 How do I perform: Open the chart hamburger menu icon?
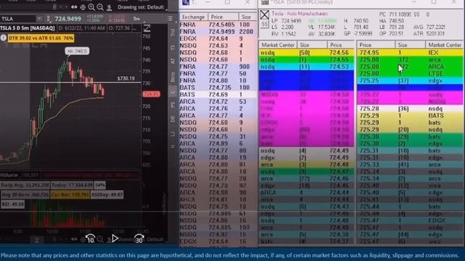pos(170,19)
